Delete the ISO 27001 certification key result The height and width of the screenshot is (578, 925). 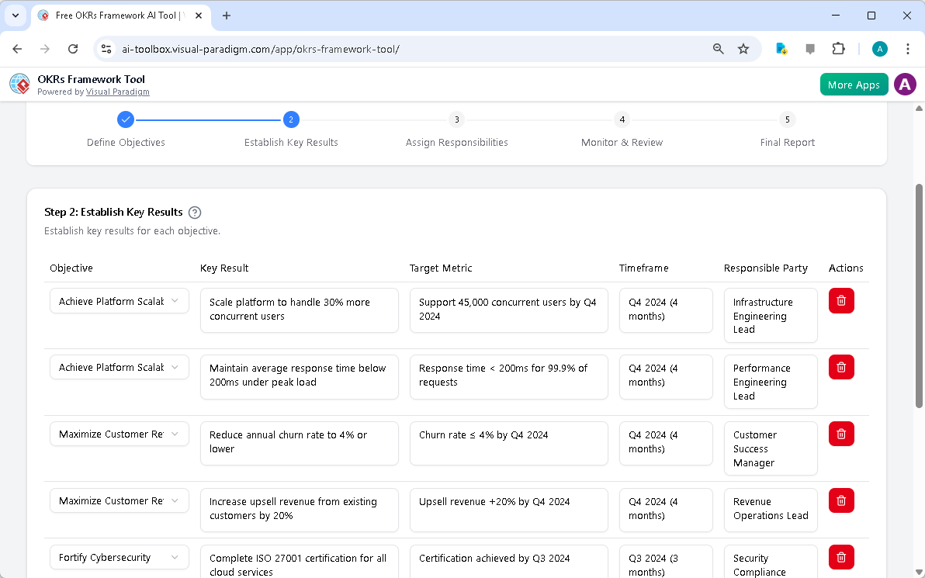[841, 557]
